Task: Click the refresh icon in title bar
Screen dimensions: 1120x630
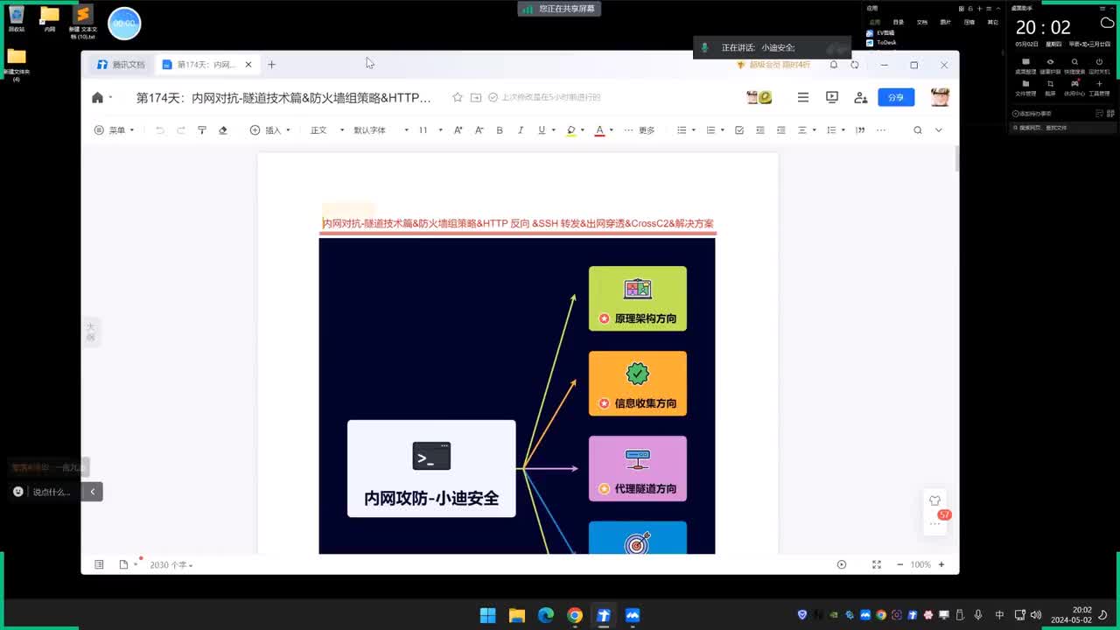Action: coord(855,65)
